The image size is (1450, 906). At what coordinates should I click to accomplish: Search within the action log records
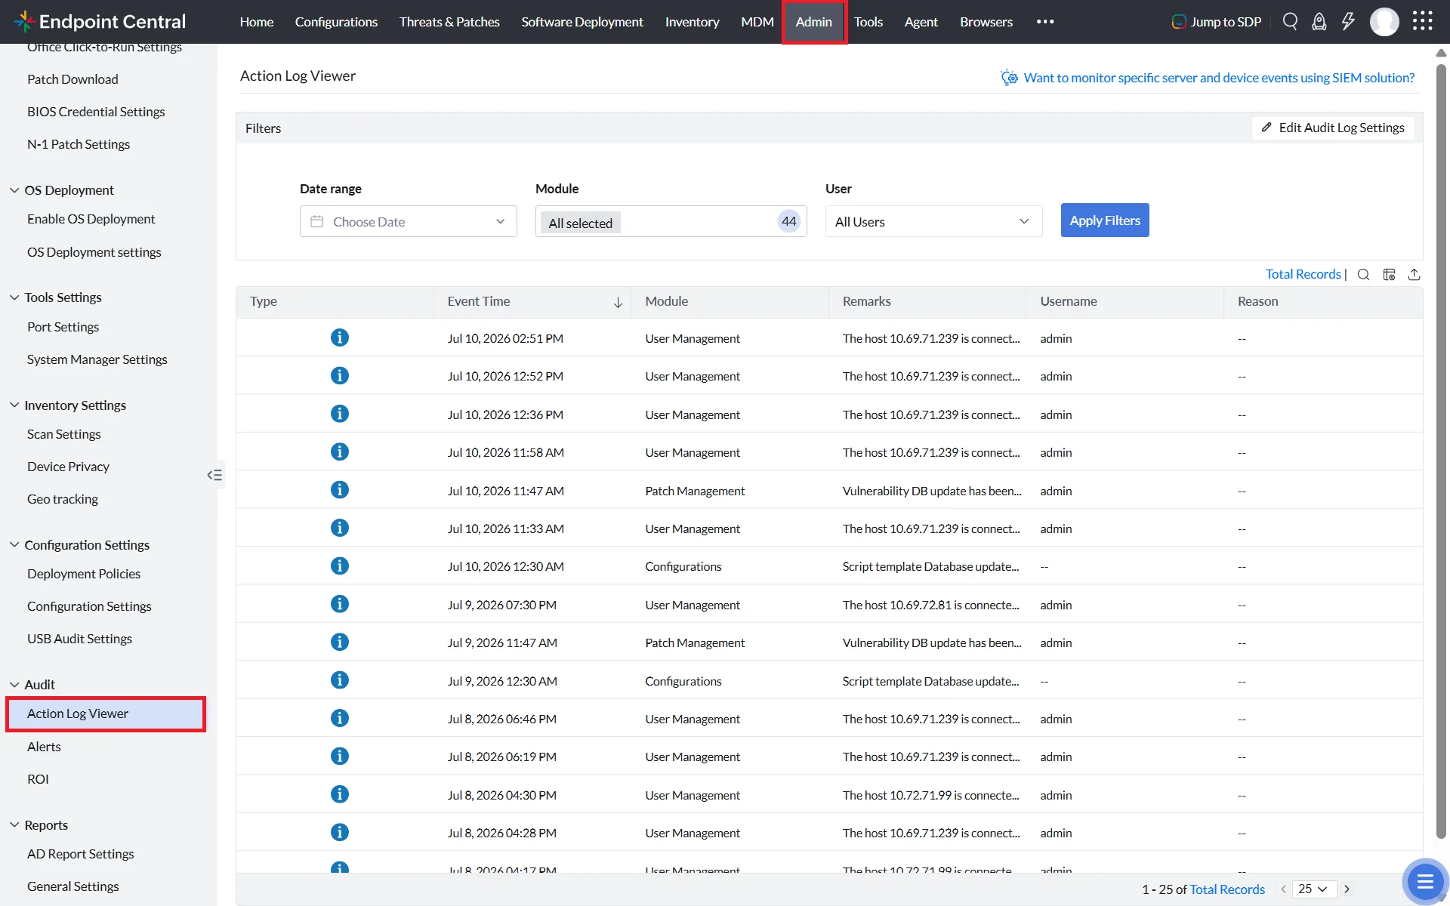[x=1363, y=274]
